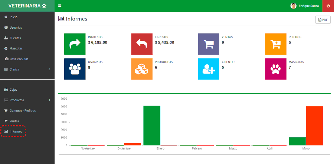
Task: Click the red Egresos reply-arrow tile
Action: click(x=142, y=44)
